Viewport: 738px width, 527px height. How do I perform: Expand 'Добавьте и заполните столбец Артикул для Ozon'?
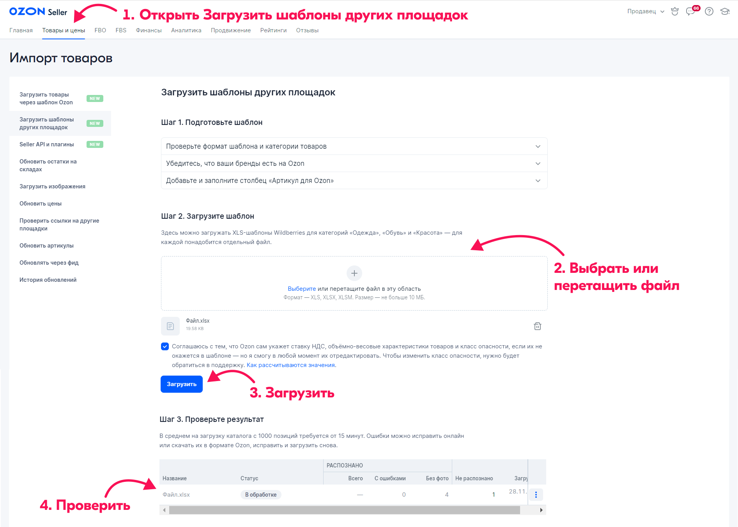coord(354,181)
